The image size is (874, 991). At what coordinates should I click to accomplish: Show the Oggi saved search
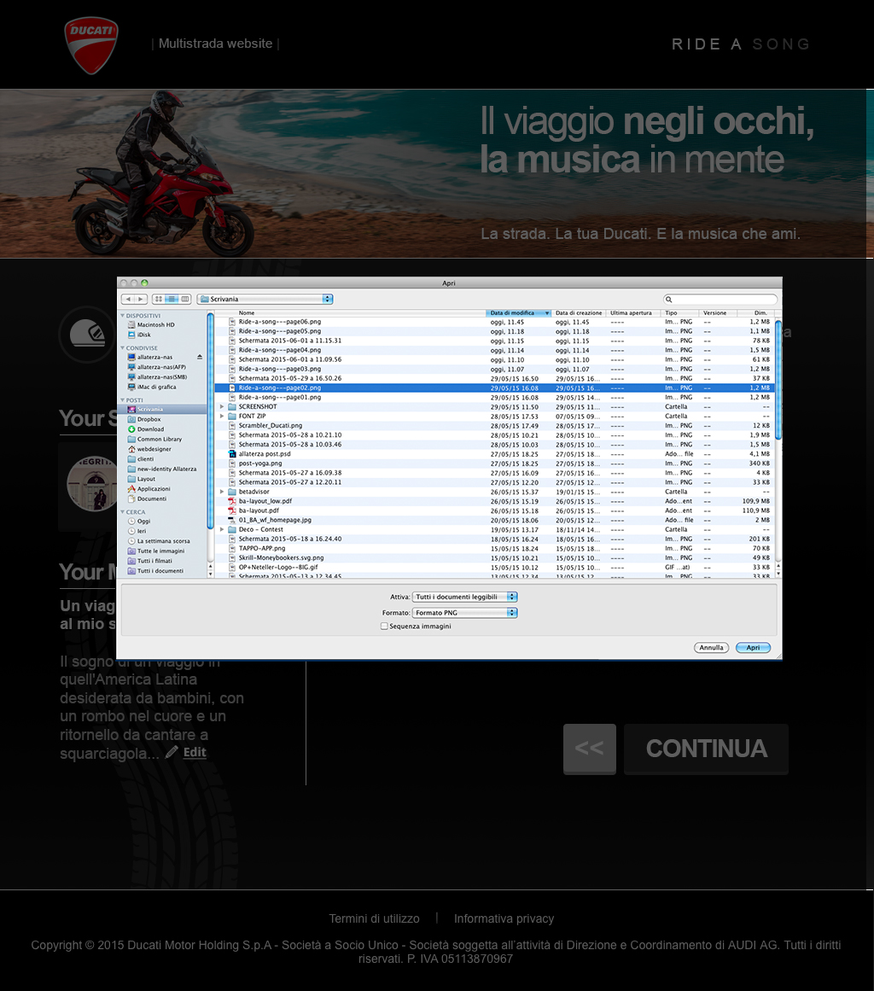(x=143, y=522)
